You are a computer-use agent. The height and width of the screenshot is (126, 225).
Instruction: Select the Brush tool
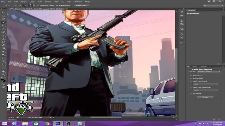pyautogui.click(x=3, y=35)
